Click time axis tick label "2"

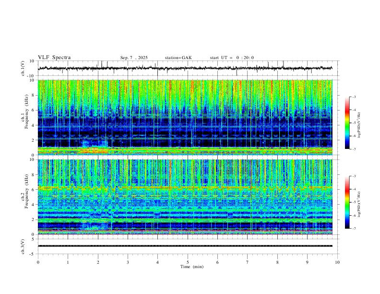tap(98, 262)
